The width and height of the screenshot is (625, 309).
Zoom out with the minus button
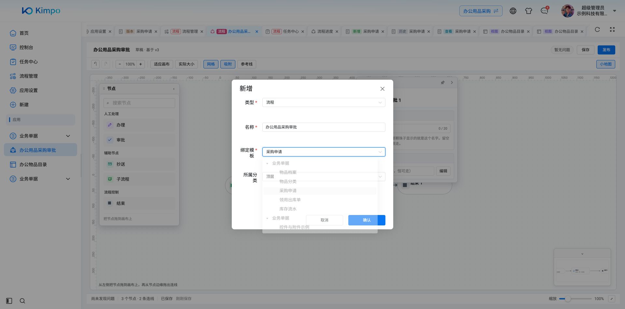(x=120, y=64)
